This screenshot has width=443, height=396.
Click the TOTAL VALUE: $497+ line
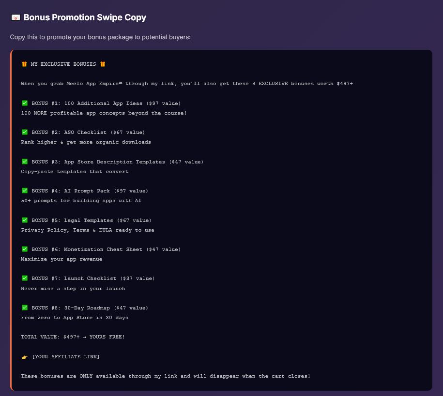pyautogui.click(x=73, y=337)
